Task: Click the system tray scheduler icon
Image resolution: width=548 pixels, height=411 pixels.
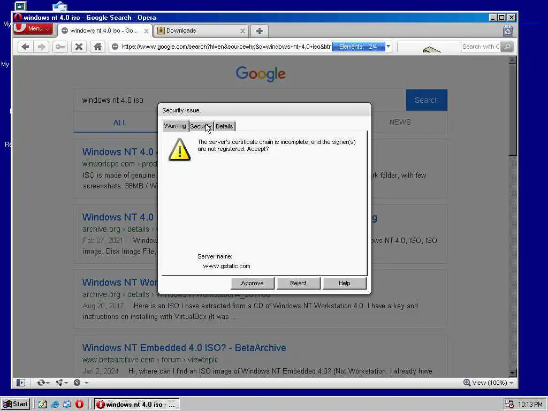Action: pos(509,405)
